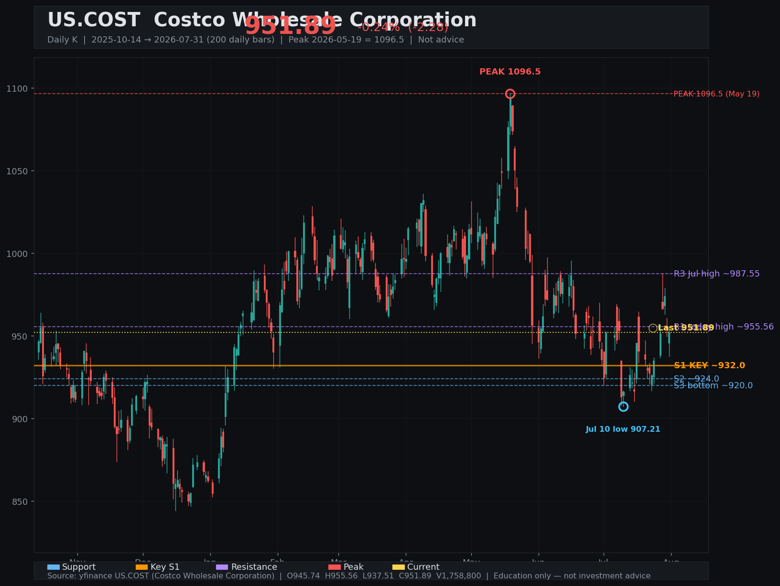The width and height of the screenshot is (780, 586).
Task: Click the 'Source: yfinance US.COST' footer text
Action: [x=161, y=576]
